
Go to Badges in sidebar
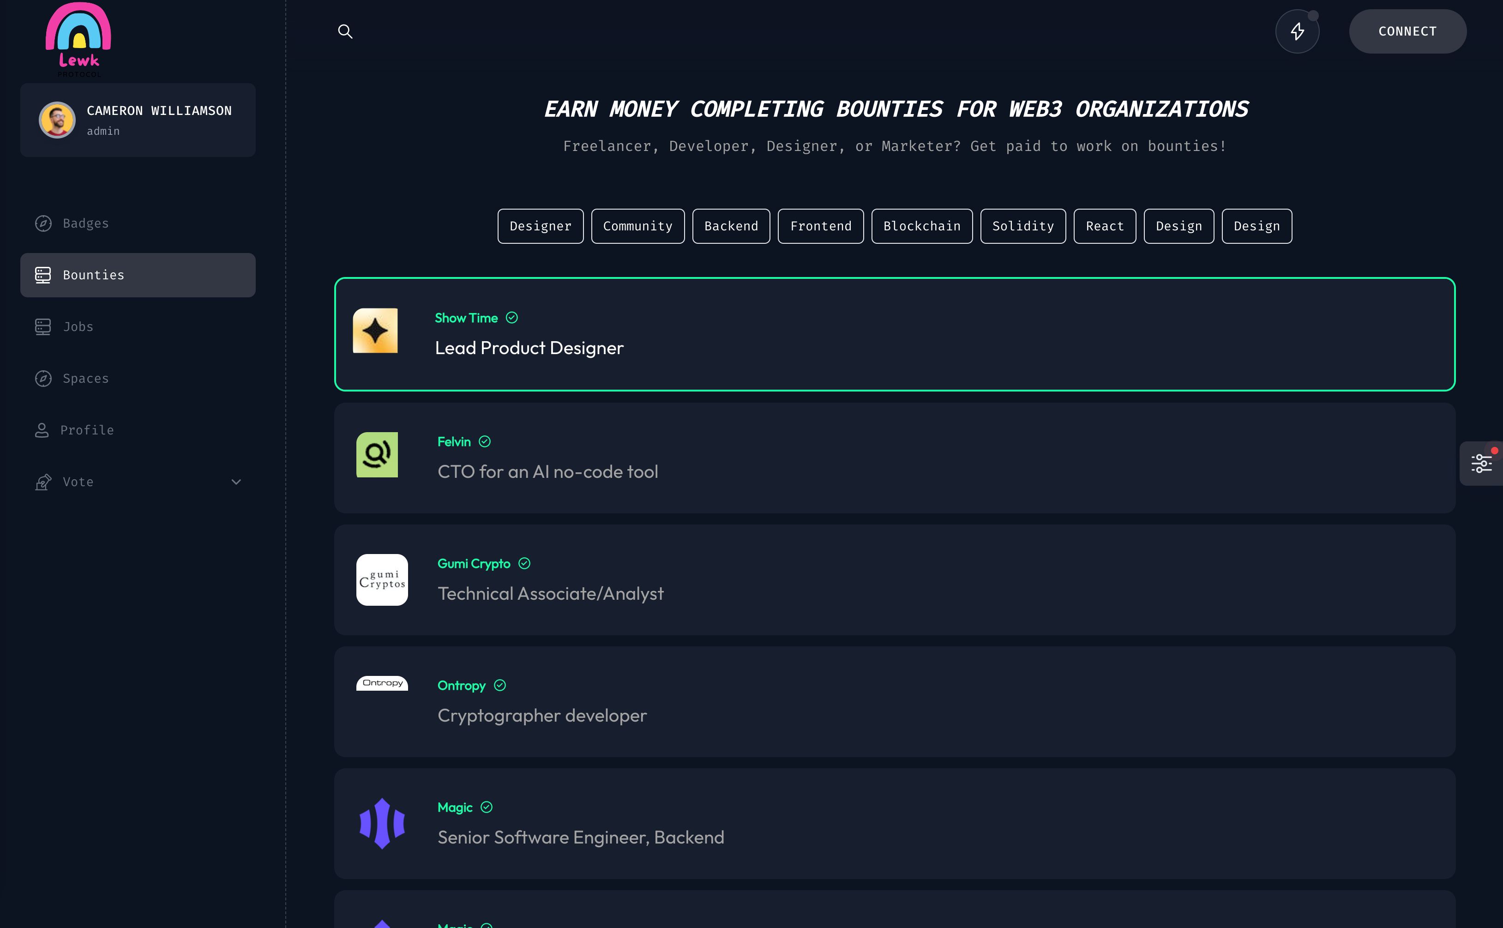click(138, 223)
